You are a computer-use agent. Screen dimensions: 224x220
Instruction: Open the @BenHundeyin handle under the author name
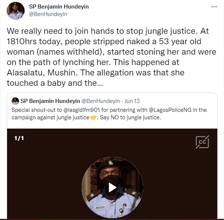pos(48,14)
